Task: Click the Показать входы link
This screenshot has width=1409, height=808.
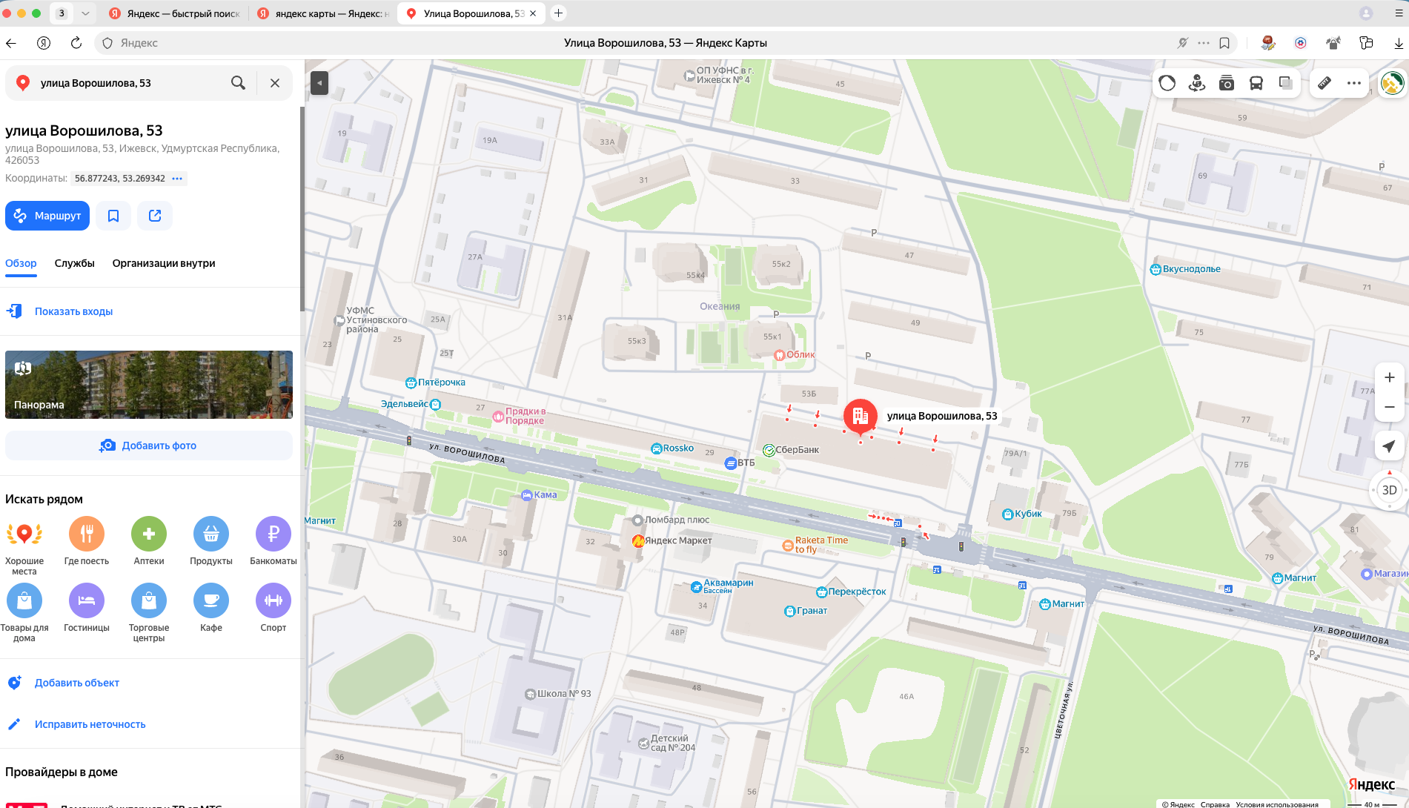Action: [73, 311]
